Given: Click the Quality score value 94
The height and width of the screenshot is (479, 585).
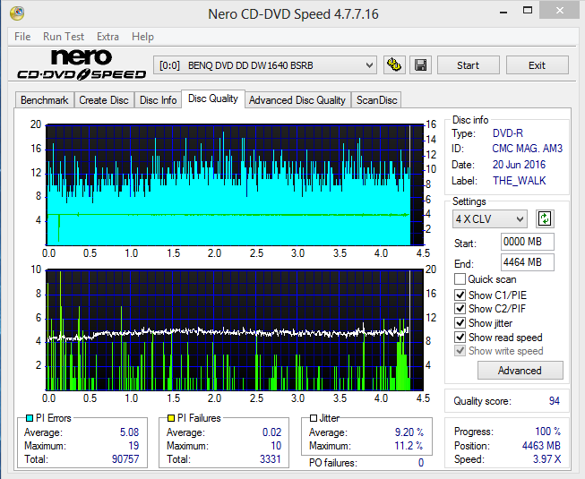Looking at the screenshot, I should [554, 401].
